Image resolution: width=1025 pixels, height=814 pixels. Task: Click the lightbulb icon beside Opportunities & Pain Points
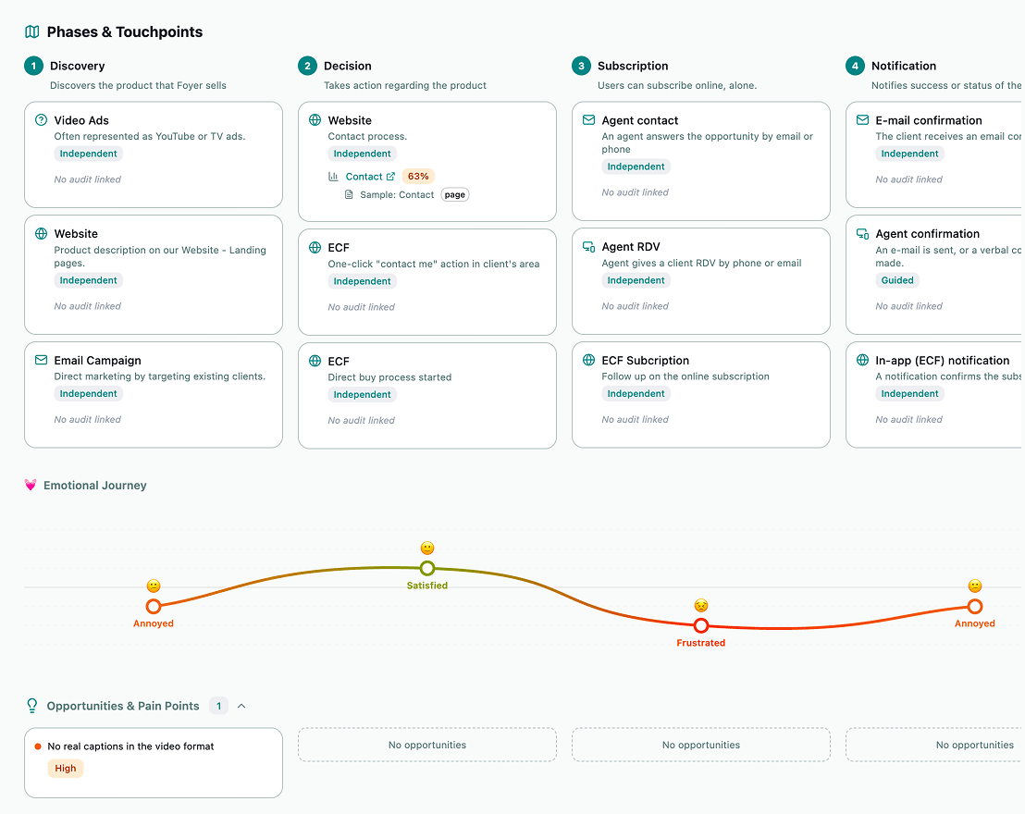pyautogui.click(x=32, y=706)
